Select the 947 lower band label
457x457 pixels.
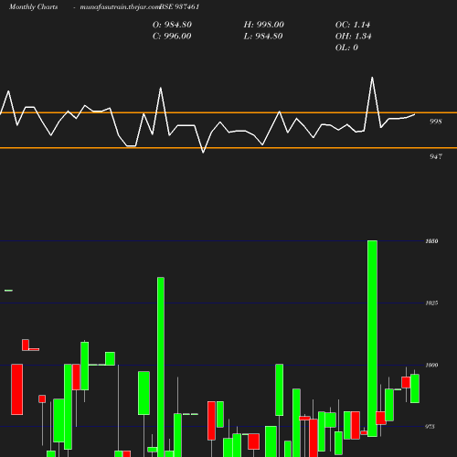click(436, 156)
